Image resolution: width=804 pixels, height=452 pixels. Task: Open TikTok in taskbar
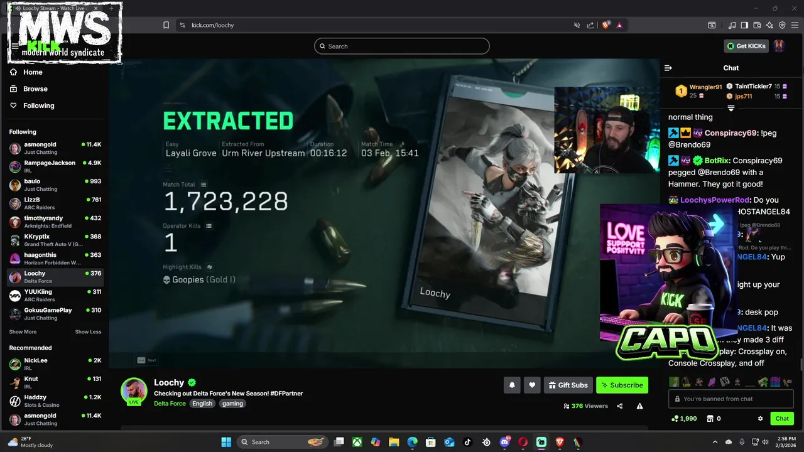click(467, 442)
